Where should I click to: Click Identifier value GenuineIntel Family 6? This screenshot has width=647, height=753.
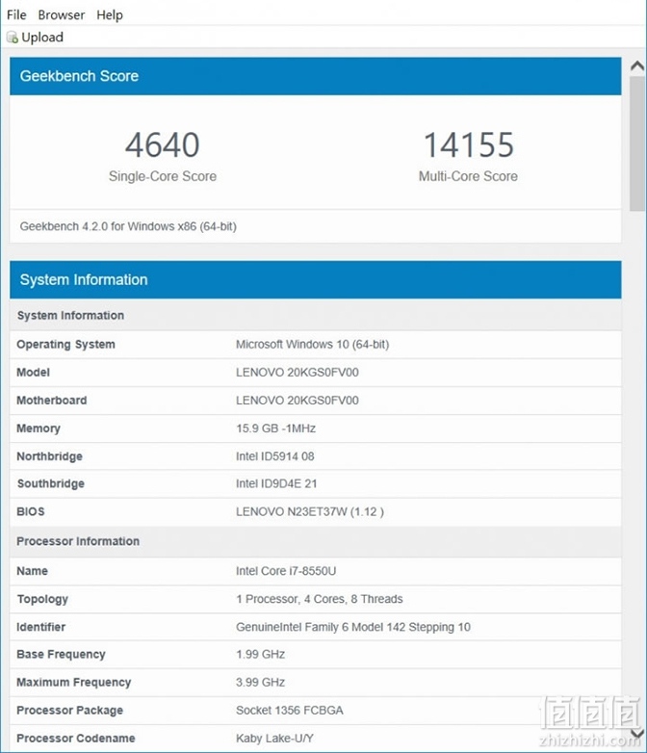point(353,627)
